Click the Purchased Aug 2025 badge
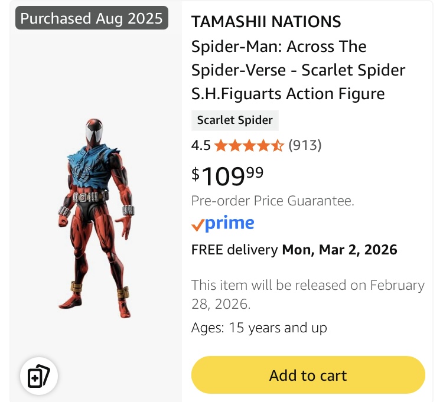This screenshot has width=443, height=402. pyautogui.click(x=92, y=18)
